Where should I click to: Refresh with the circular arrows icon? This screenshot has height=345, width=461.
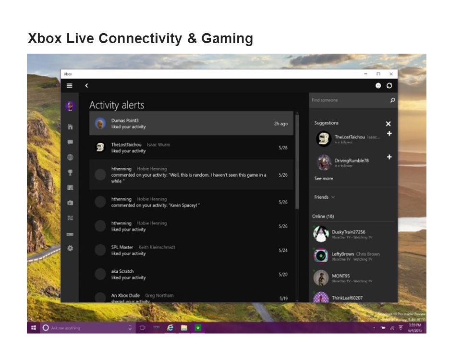389,86
